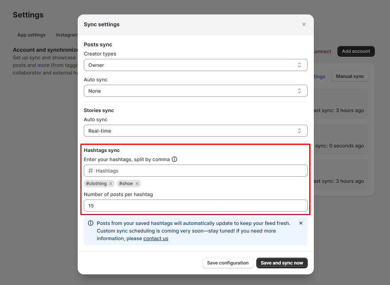Remove the #shoe hashtag tag
390x285 pixels.
[x=137, y=184]
